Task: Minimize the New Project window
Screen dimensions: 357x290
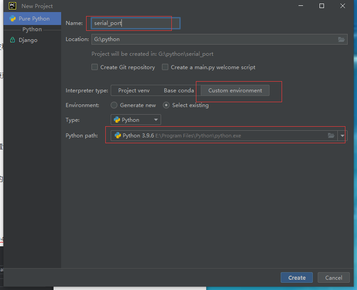Action: pyautogui.click(x=301, y=6)
